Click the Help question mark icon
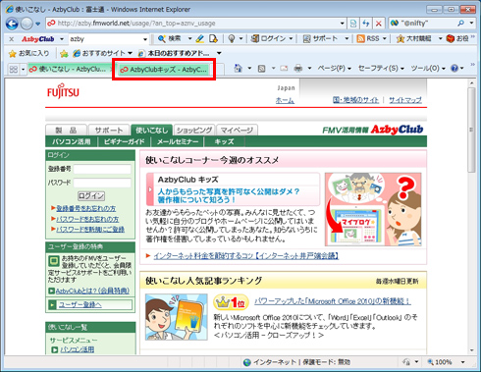 [454, 69]
